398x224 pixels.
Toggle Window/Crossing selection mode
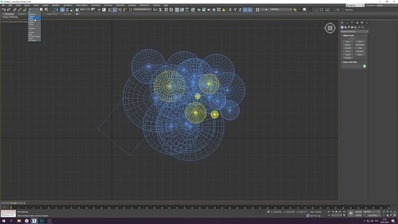click(x=57, y=10)
